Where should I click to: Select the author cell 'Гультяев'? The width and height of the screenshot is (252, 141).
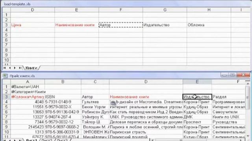coord(95,102)
